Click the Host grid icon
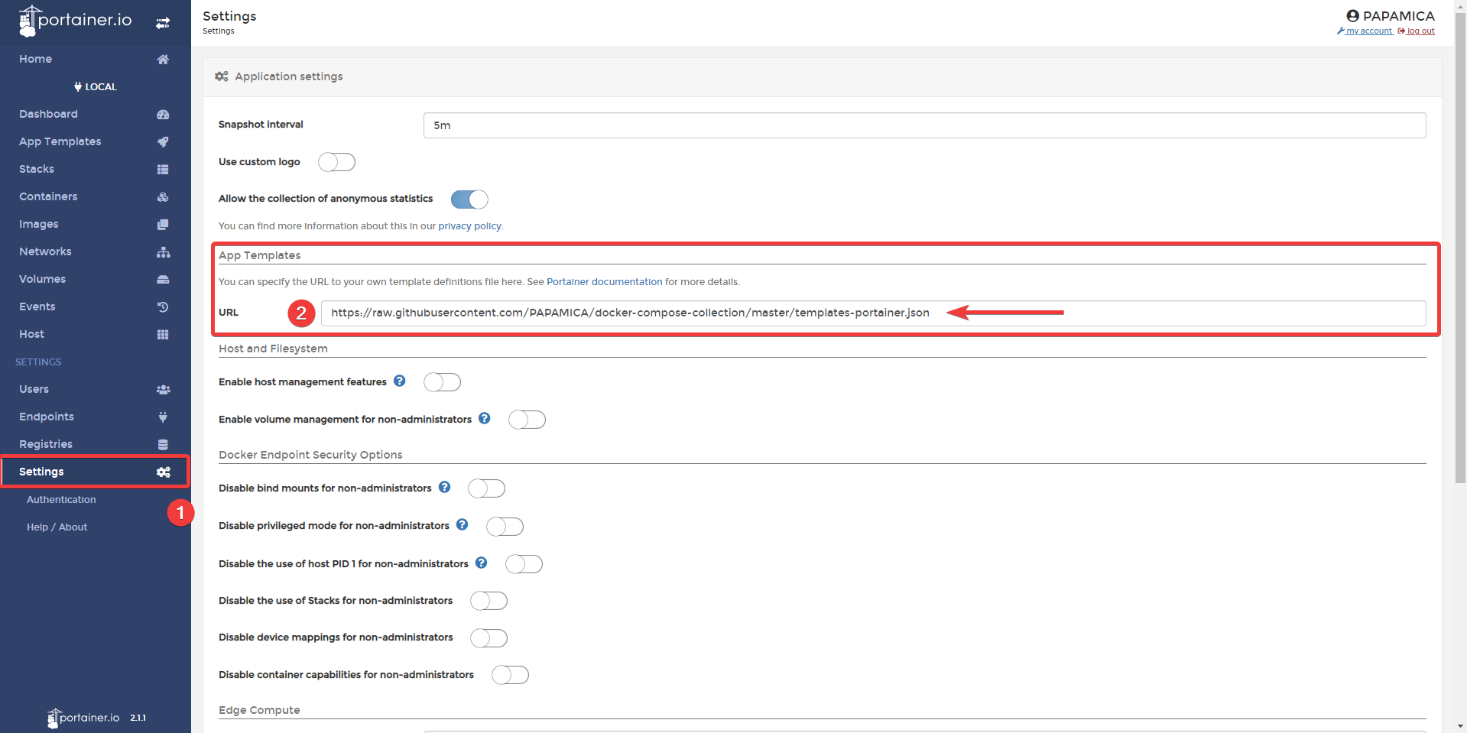 tap(163, 334)
